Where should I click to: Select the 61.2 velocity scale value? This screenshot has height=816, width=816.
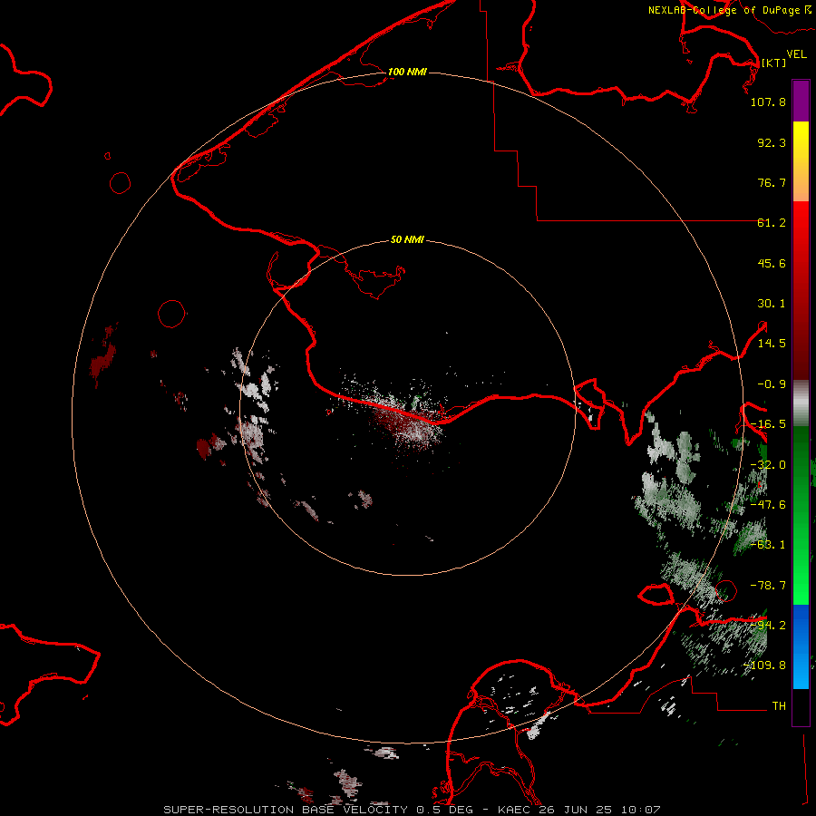[x=772, y=223]
